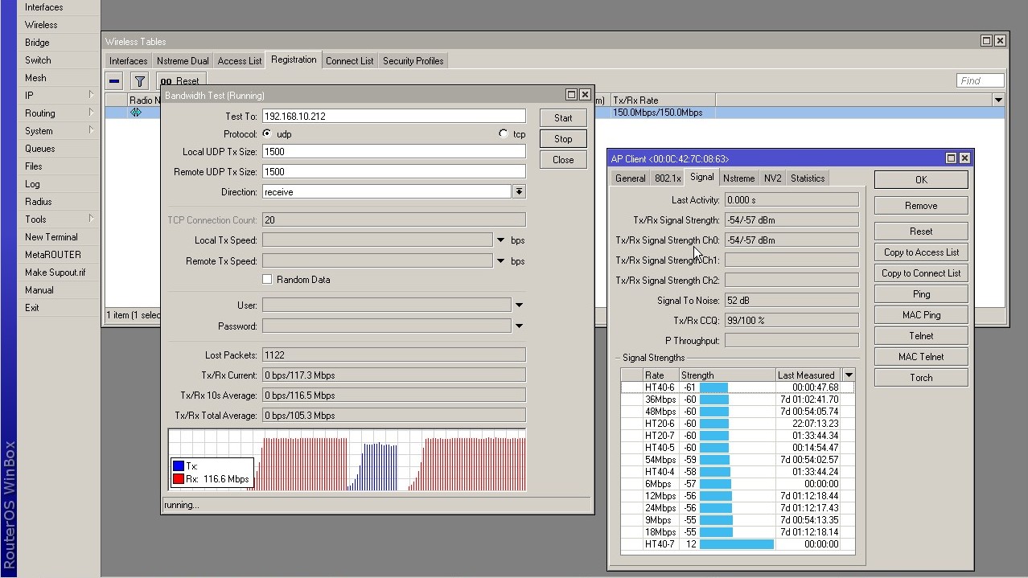The width and height of the screenshot is (1028, 578).
Task: Switch to the Connect List tab
Action: point(350,61)
